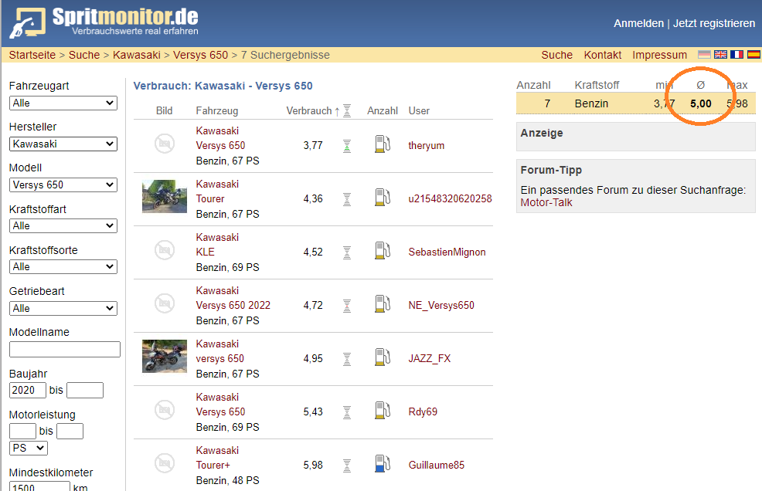Click the Spritmonitor.de logo
Image resolution: width=762 pixels, height=491 pixels.
[x=104, y=22]
